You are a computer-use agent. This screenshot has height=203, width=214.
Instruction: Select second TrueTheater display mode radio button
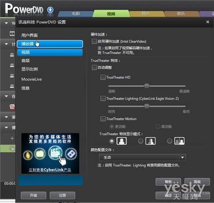tap(141, 141)
